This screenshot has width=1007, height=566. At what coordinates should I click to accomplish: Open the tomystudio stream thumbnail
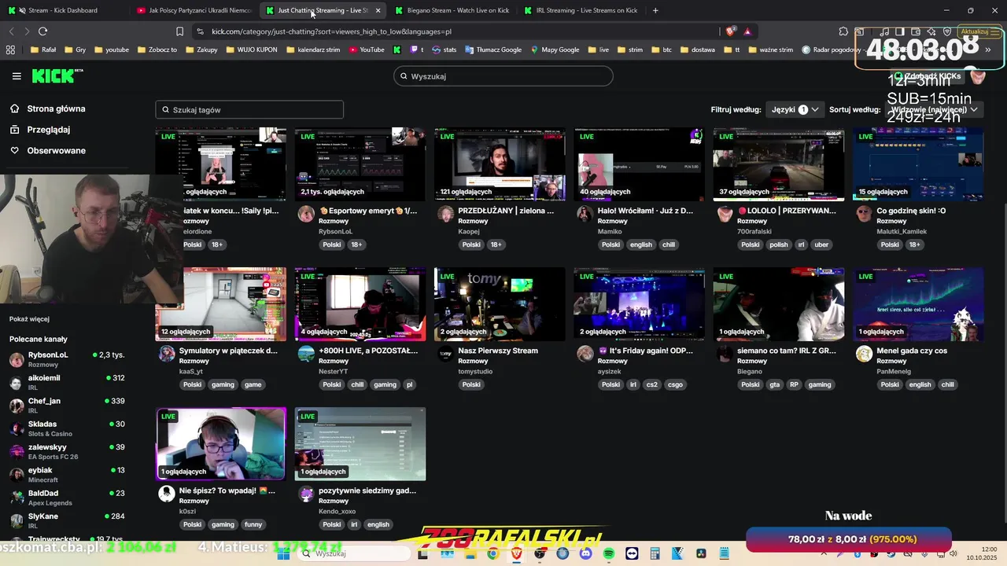click(x=500, y=304)
